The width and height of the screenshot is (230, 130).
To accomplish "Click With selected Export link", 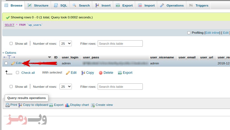I will click(x=128, y=73).
